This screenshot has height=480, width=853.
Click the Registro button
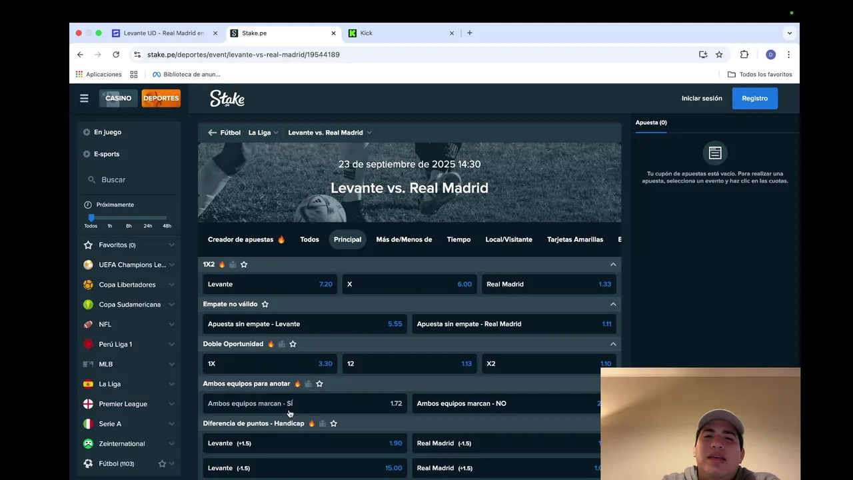(755, 98)
